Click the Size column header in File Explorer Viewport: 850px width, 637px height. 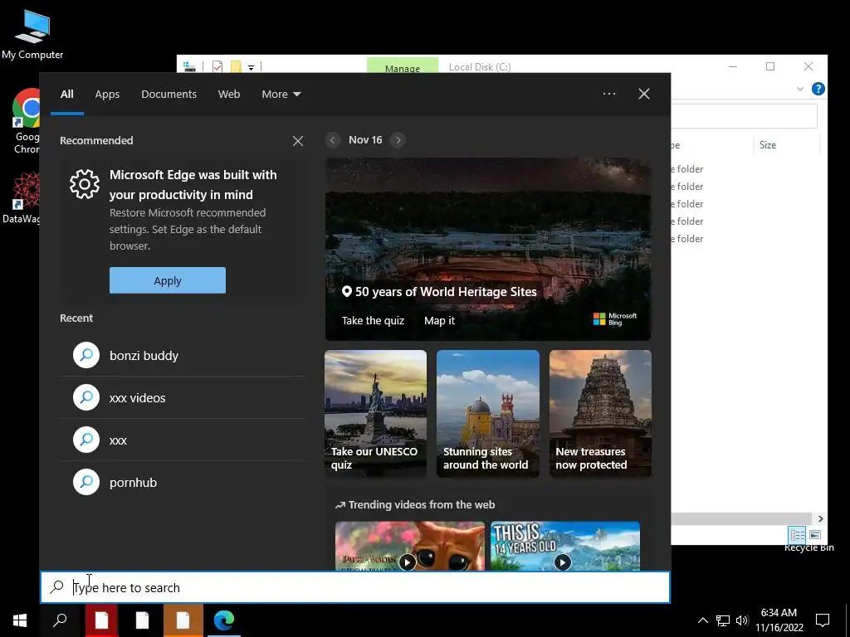768,145
